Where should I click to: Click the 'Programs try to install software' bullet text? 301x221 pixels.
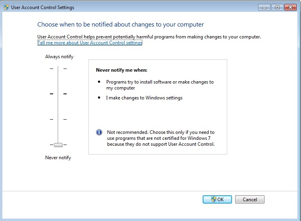tap(160, 85)
